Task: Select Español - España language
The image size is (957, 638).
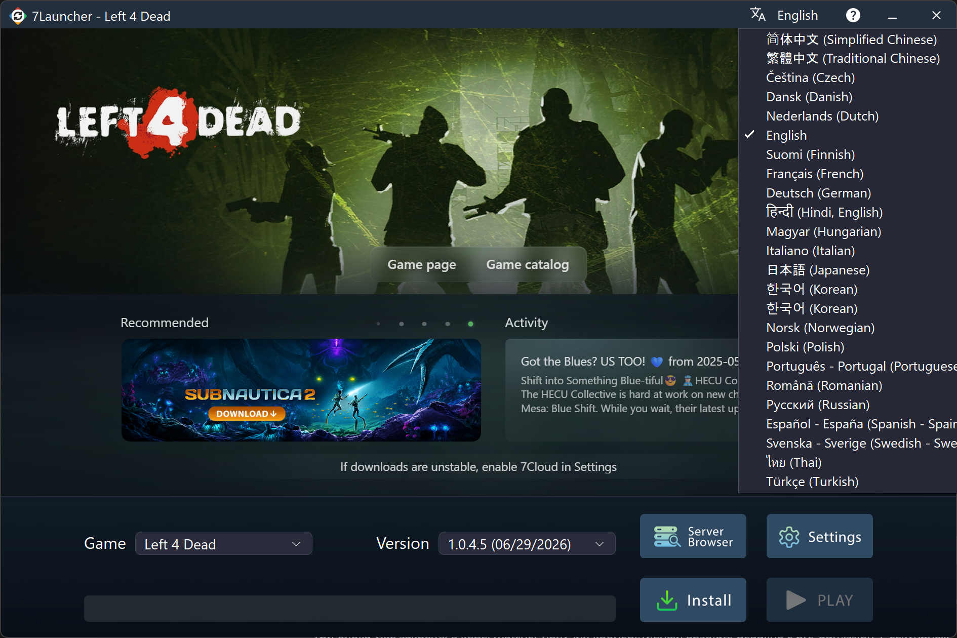Action: click(848, 424)
